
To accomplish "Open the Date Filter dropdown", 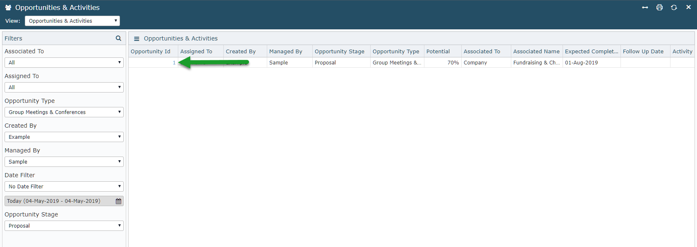I will 64,186.
